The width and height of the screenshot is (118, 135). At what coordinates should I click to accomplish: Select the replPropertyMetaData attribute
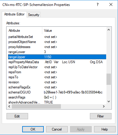57,62
